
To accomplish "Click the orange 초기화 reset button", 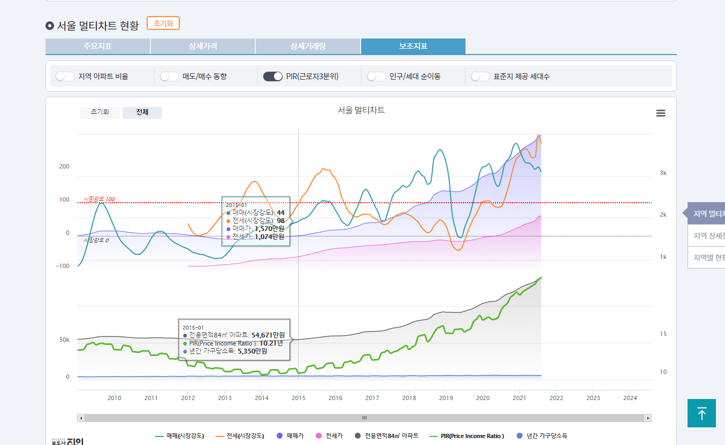I will tap(163, 24).
